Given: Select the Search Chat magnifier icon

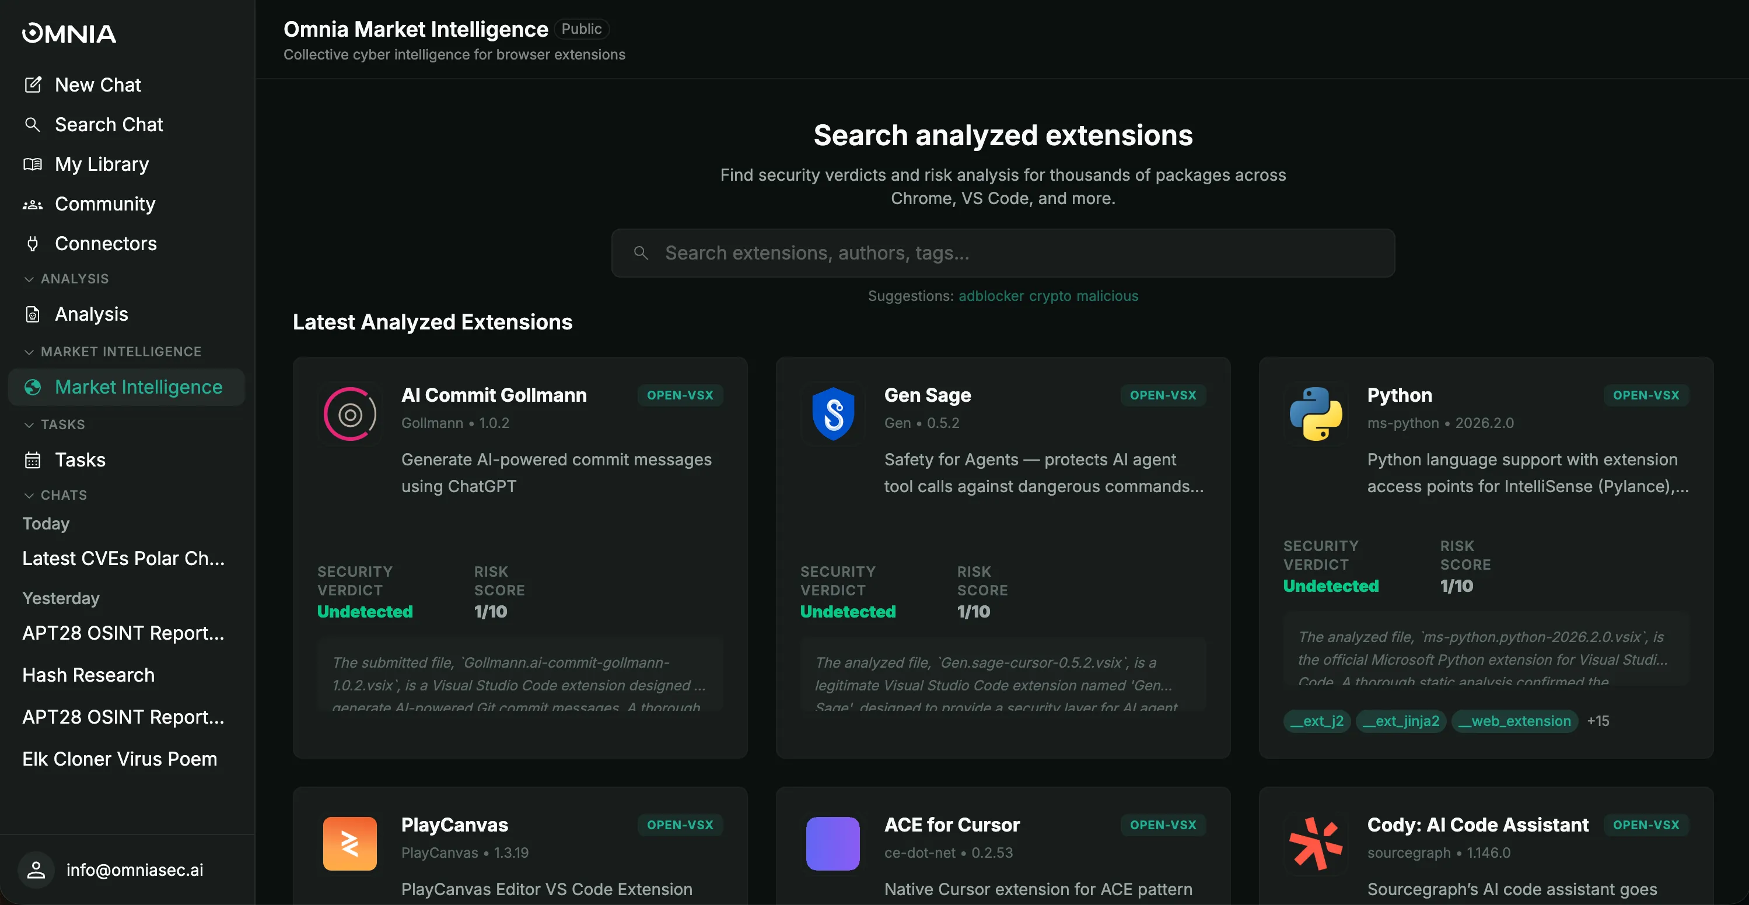Looking at the screenshot, I should [x=33, y=124].
